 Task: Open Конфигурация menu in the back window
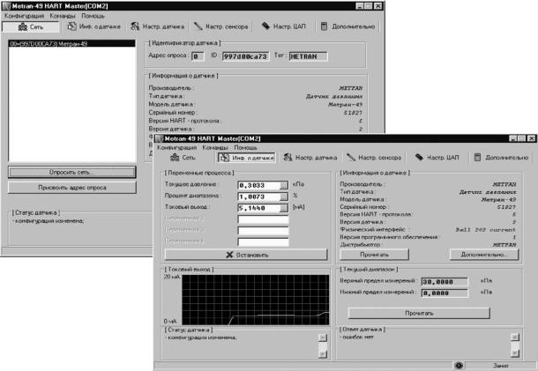click(25, 16)
